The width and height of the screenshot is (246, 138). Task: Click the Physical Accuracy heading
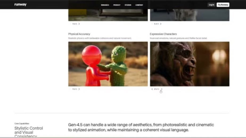click(79, 34)
